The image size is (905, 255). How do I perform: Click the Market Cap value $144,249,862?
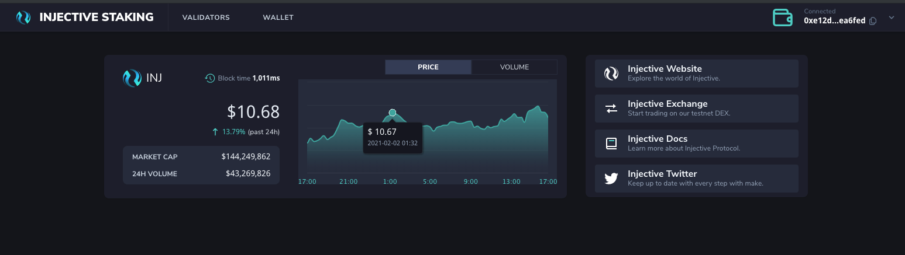246,156
